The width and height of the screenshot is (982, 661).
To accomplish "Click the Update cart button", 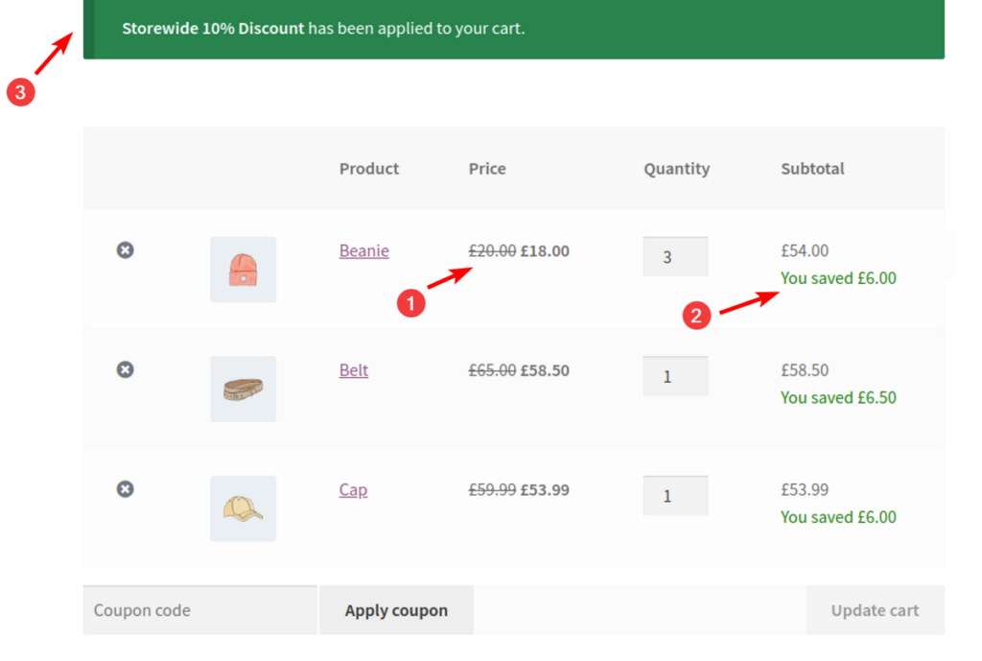I will (875, 609).
